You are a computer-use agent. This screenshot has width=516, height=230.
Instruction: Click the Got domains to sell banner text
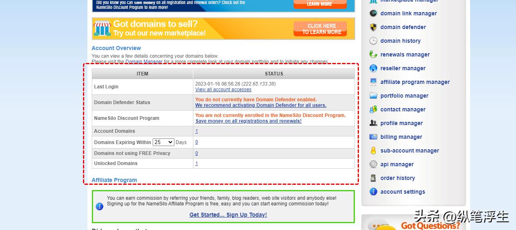(x=160, y=28)
